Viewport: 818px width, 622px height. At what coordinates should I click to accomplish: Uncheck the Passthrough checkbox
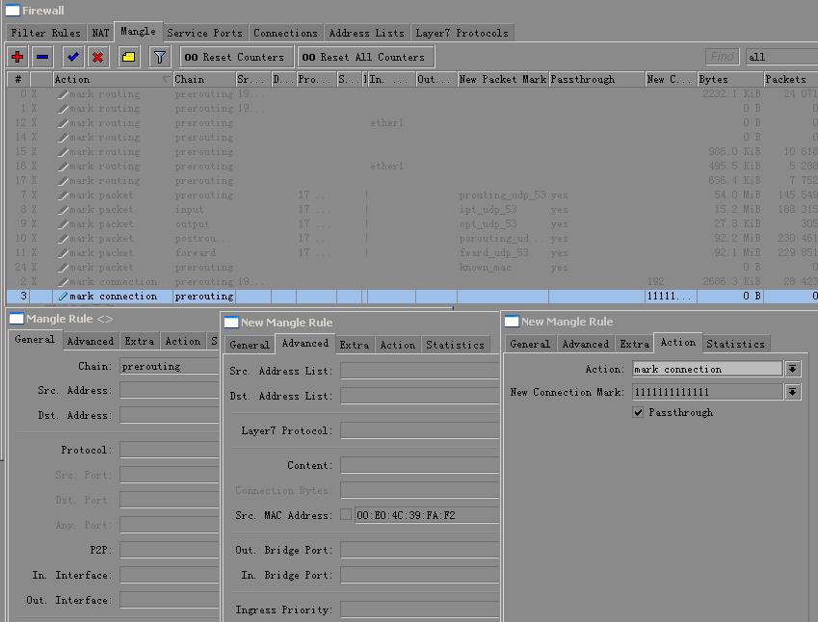click(638, 412)
